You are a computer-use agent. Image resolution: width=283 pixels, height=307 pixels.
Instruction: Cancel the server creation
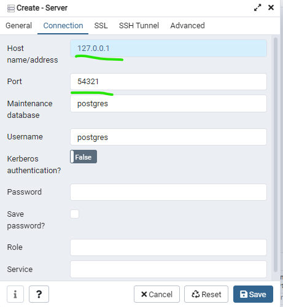point(157,294)
